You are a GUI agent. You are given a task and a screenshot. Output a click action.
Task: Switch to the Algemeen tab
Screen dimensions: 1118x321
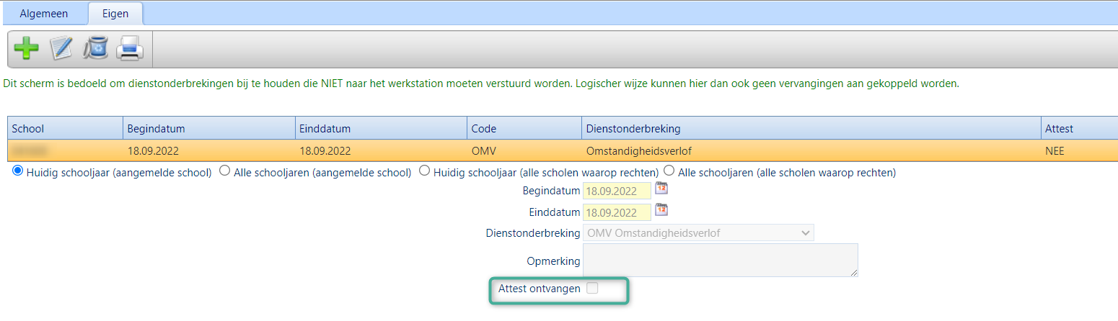[x=43, y=14]
